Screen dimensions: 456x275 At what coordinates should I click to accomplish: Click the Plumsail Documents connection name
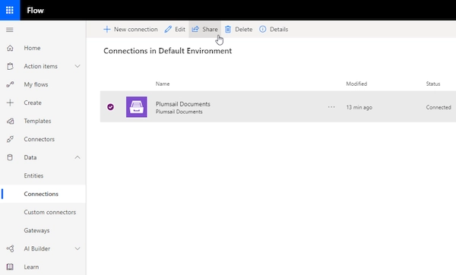tap(182, 104)
